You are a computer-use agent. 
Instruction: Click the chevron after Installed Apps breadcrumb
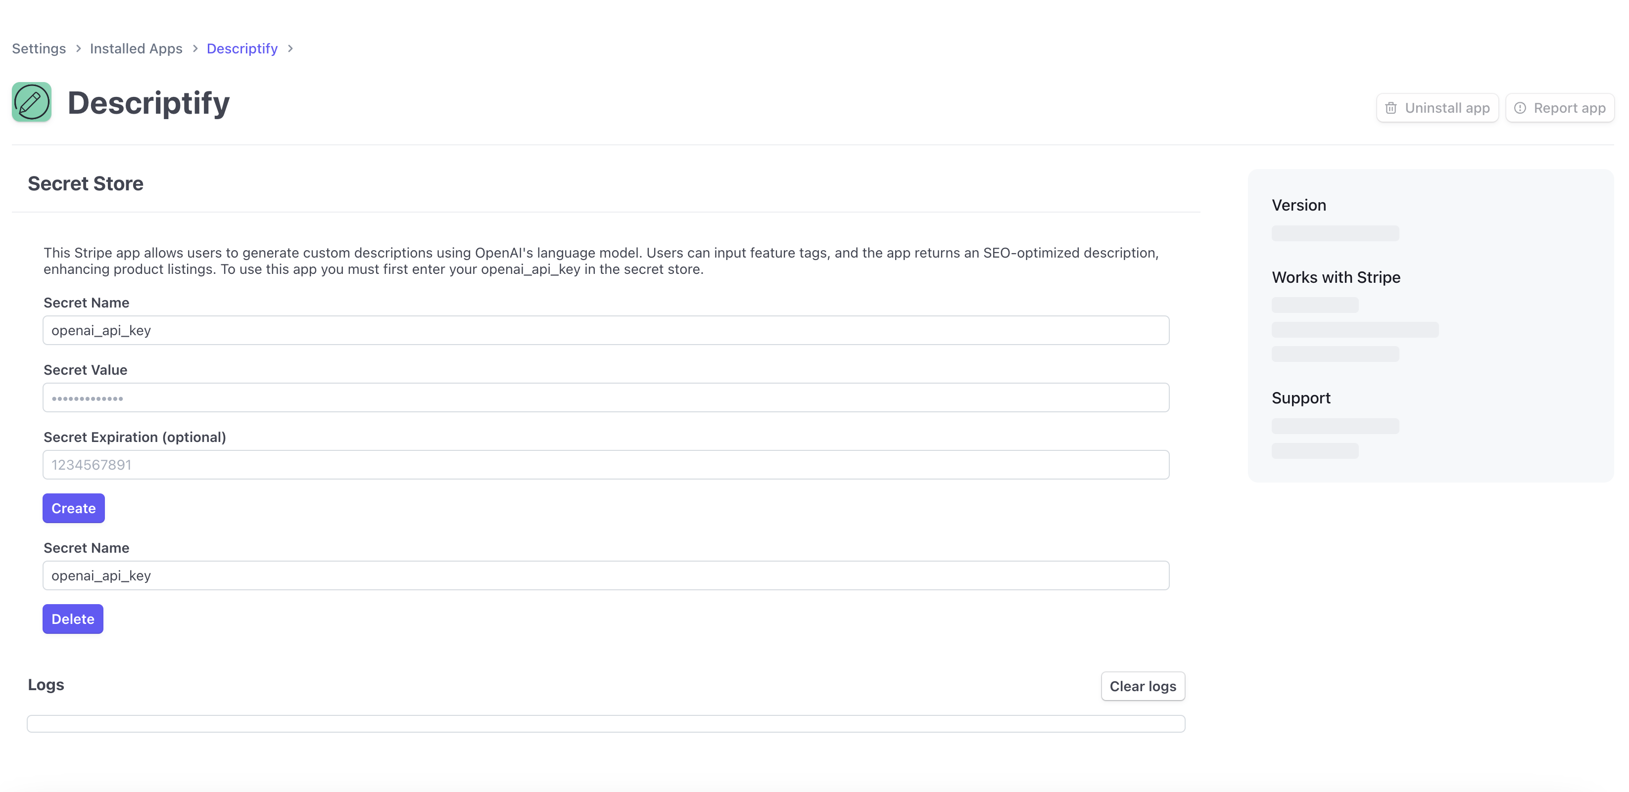[x=195, y=48]
